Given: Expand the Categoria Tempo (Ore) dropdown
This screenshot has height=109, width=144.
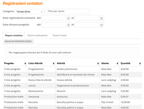Looking at the screenshot, I should (x=30, y=11).
